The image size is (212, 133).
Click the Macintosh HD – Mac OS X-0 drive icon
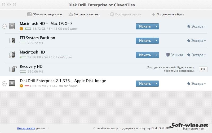coord(12,26)
